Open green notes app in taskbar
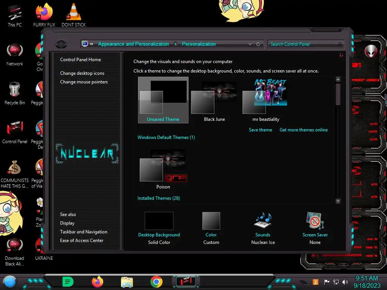 point(68,282)
